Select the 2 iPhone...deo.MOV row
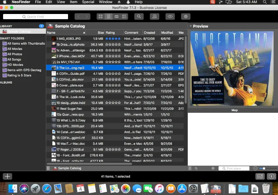This screenshot has width=278, height=195. pos(115,56)
